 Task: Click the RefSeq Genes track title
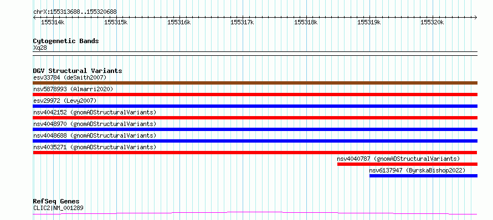point(57,201)
